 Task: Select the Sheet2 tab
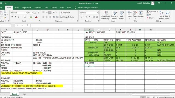pos(14,94)
